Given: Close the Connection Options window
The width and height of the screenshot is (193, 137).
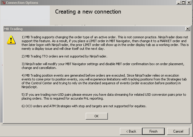Looking at the screenshot, I should (x=189, y=2).
